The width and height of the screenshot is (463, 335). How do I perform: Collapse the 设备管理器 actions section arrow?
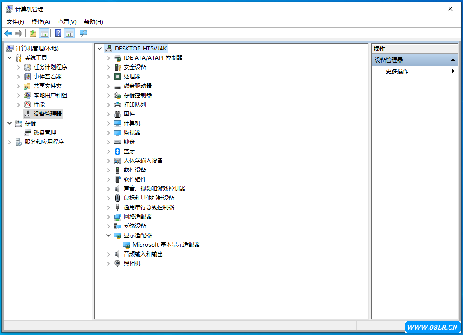coord(453,60)
